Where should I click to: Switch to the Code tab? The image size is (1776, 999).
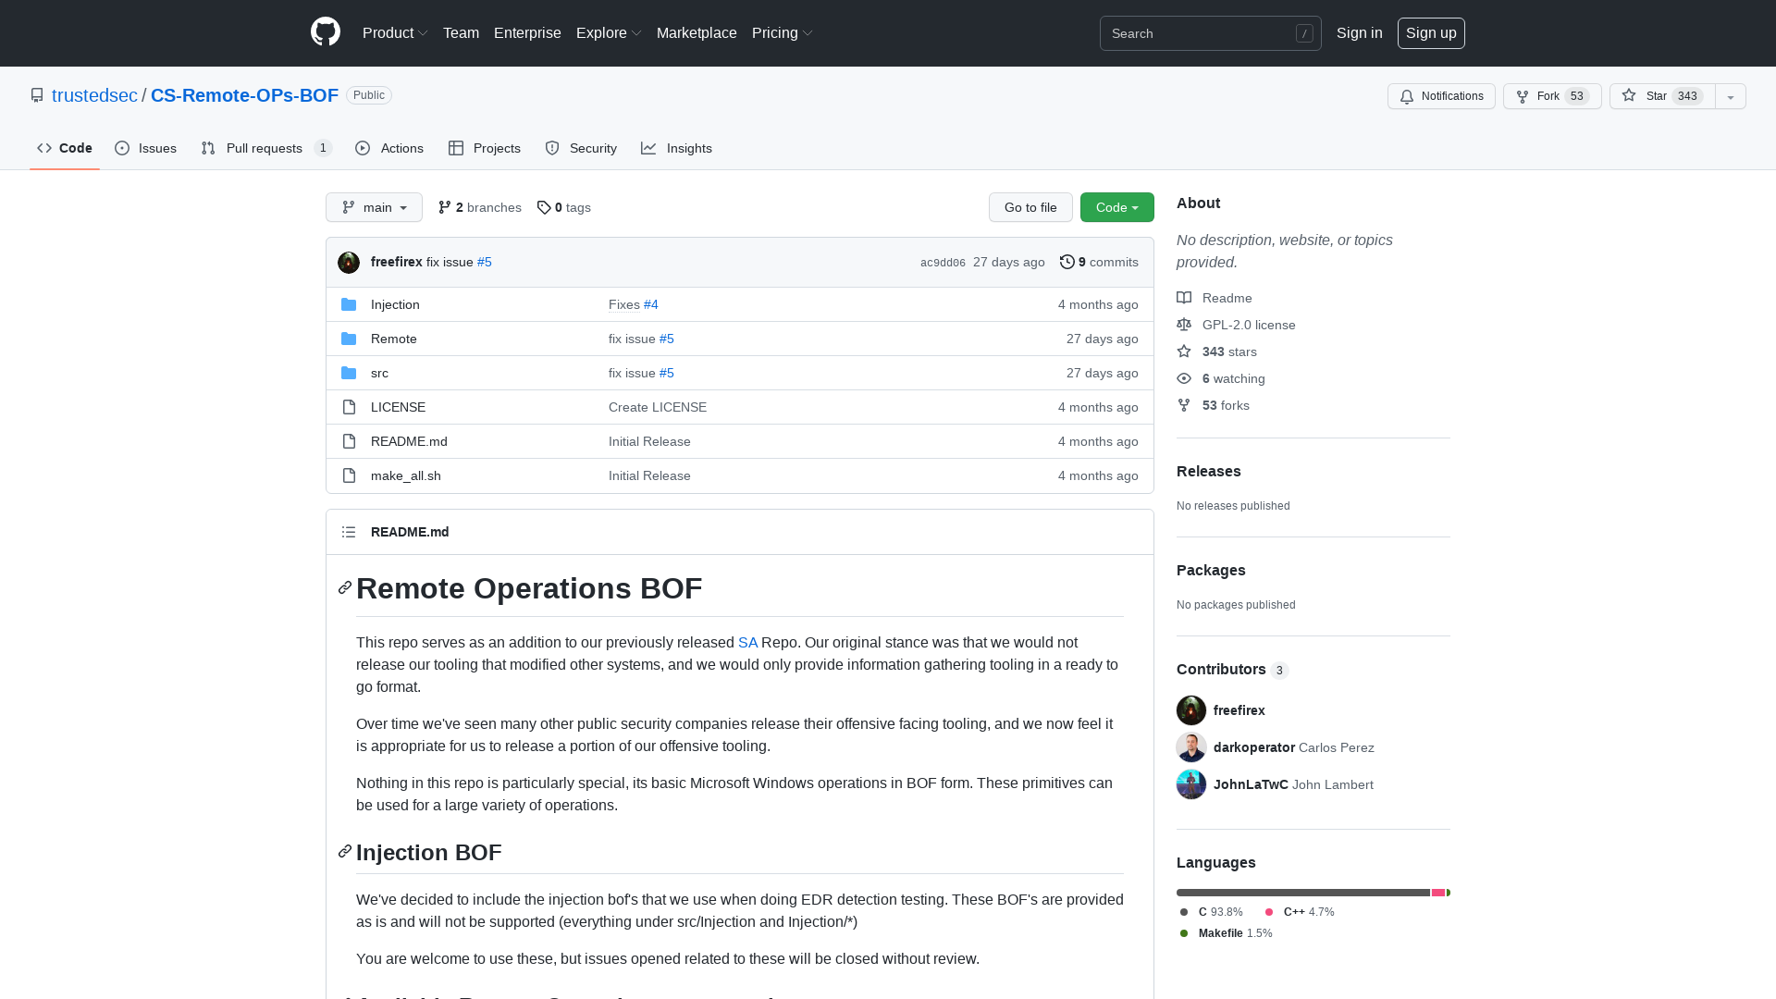(x=65, y=148)
